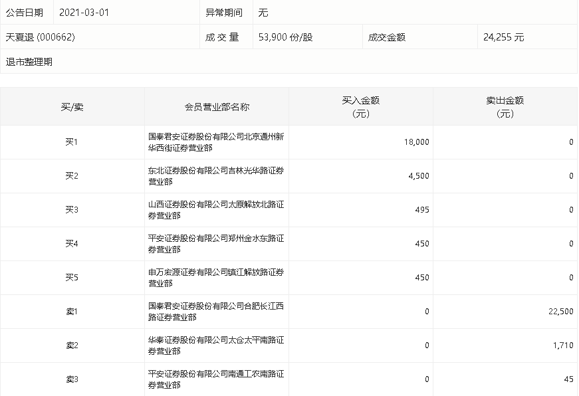Viewport: 579px width, 396px height.
Task: Click the 买4 row label
Action: coord(72,244)
